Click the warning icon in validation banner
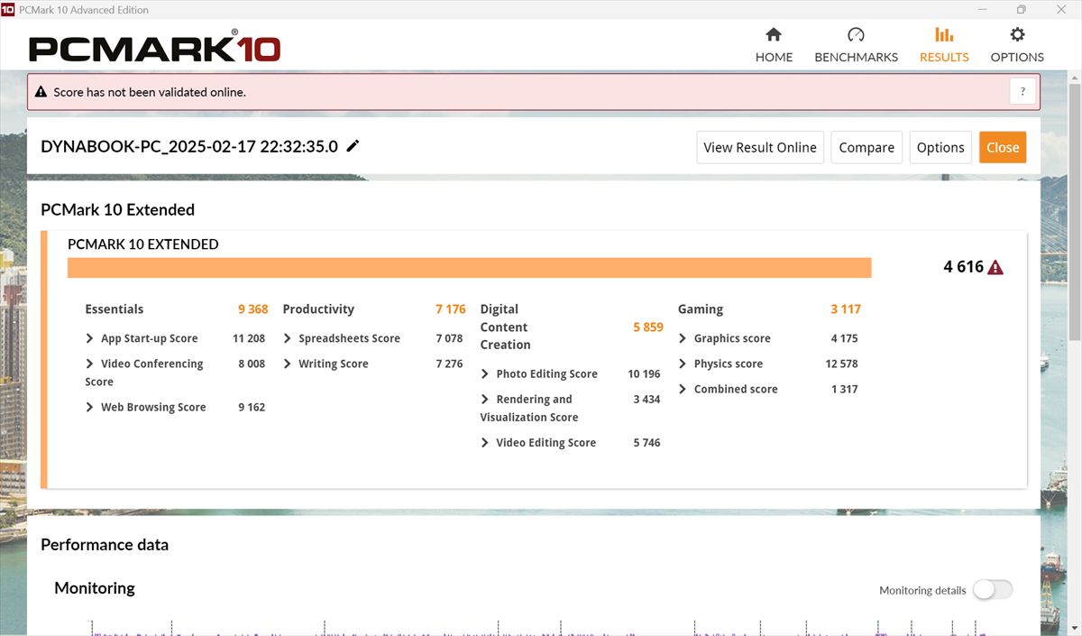The width and height of the screenshot is (1082, 636). click(41, 92)
